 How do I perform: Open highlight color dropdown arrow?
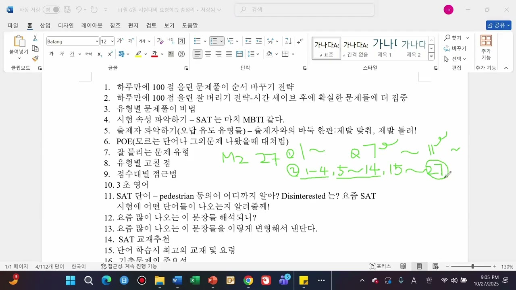tap(146, 54)
